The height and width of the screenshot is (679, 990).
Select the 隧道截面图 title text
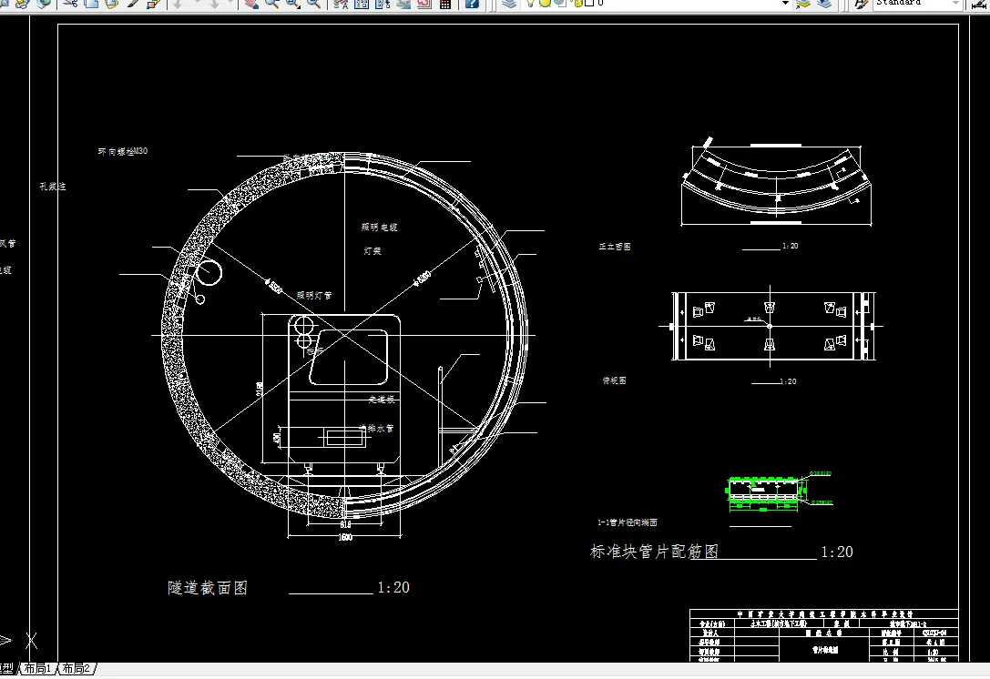tap(208, 588)
